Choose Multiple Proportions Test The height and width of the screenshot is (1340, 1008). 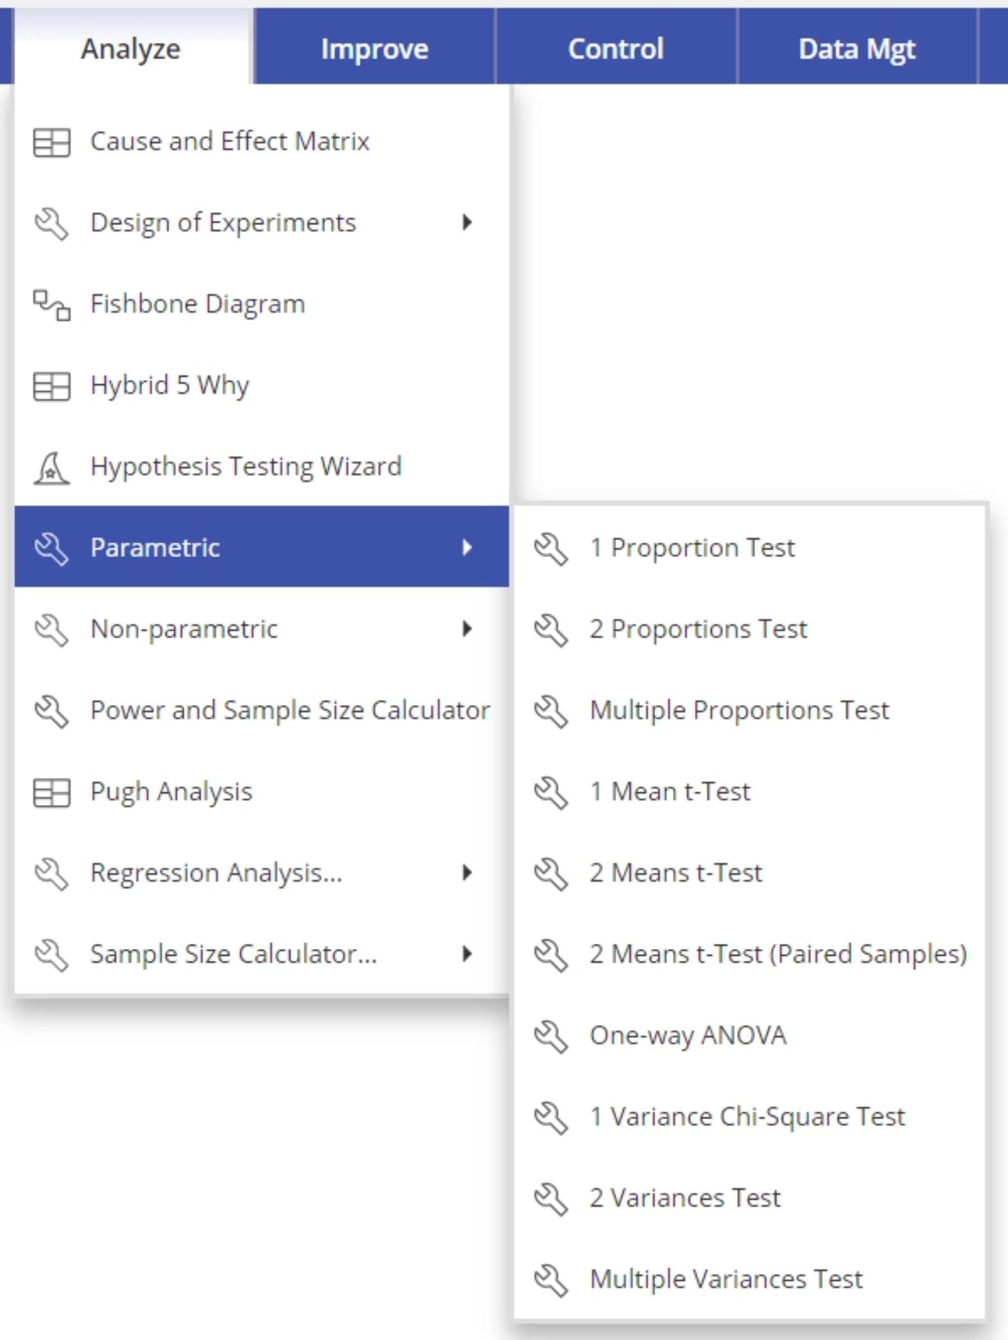739,710
